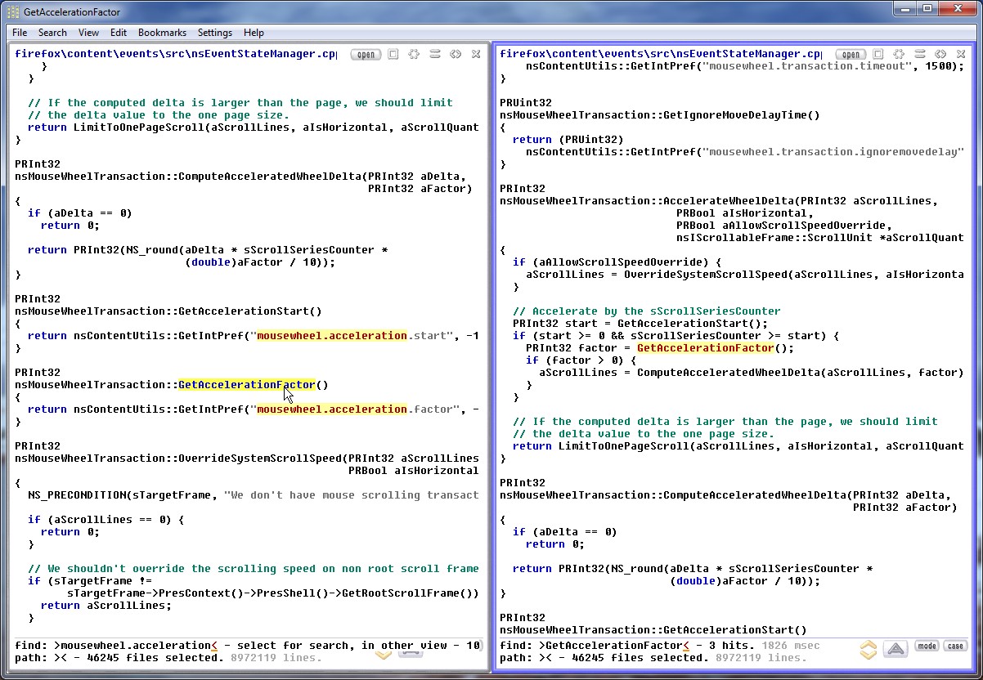Click the horizontal lines icon in left pane
Viewport: 983px width, 680px height.
pos(435,55)
